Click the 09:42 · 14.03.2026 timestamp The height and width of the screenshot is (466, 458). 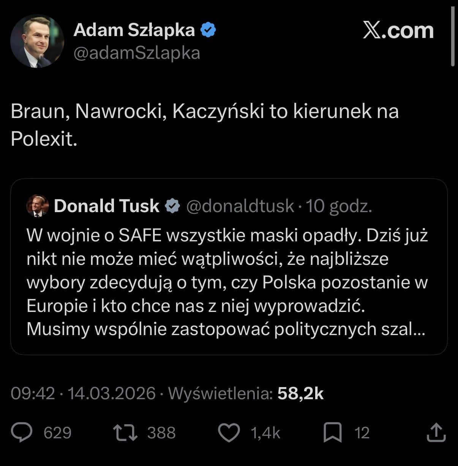[83, 394]
